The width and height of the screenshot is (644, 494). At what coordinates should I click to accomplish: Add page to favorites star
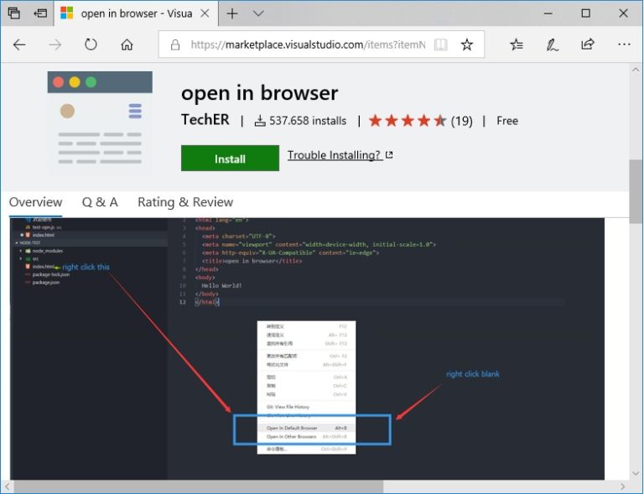tap(467, 44)
